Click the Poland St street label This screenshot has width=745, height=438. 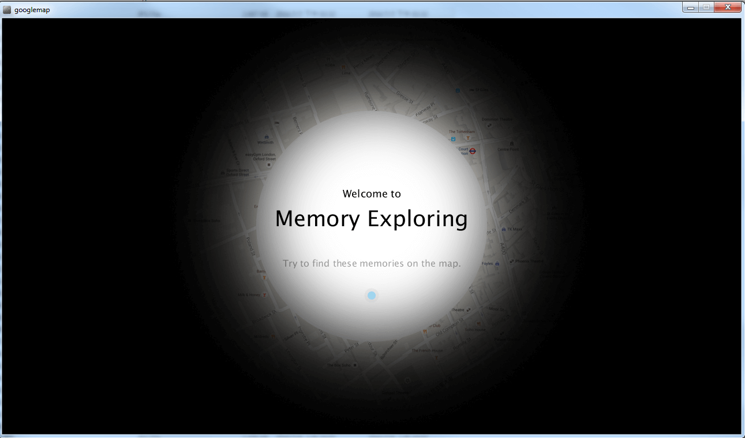pos(250,246)
